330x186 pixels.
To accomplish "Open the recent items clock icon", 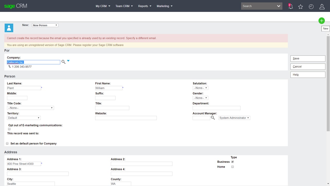I will click(311, 6).
